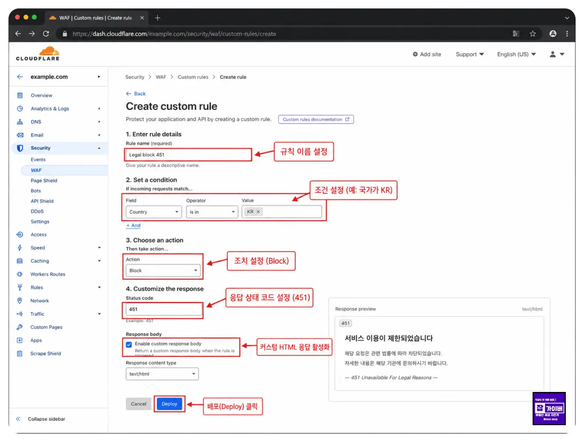The width and height of the screenshot is (584, 442).
Task: Open API Shield in sidebar
Action: tap(42, 201)
